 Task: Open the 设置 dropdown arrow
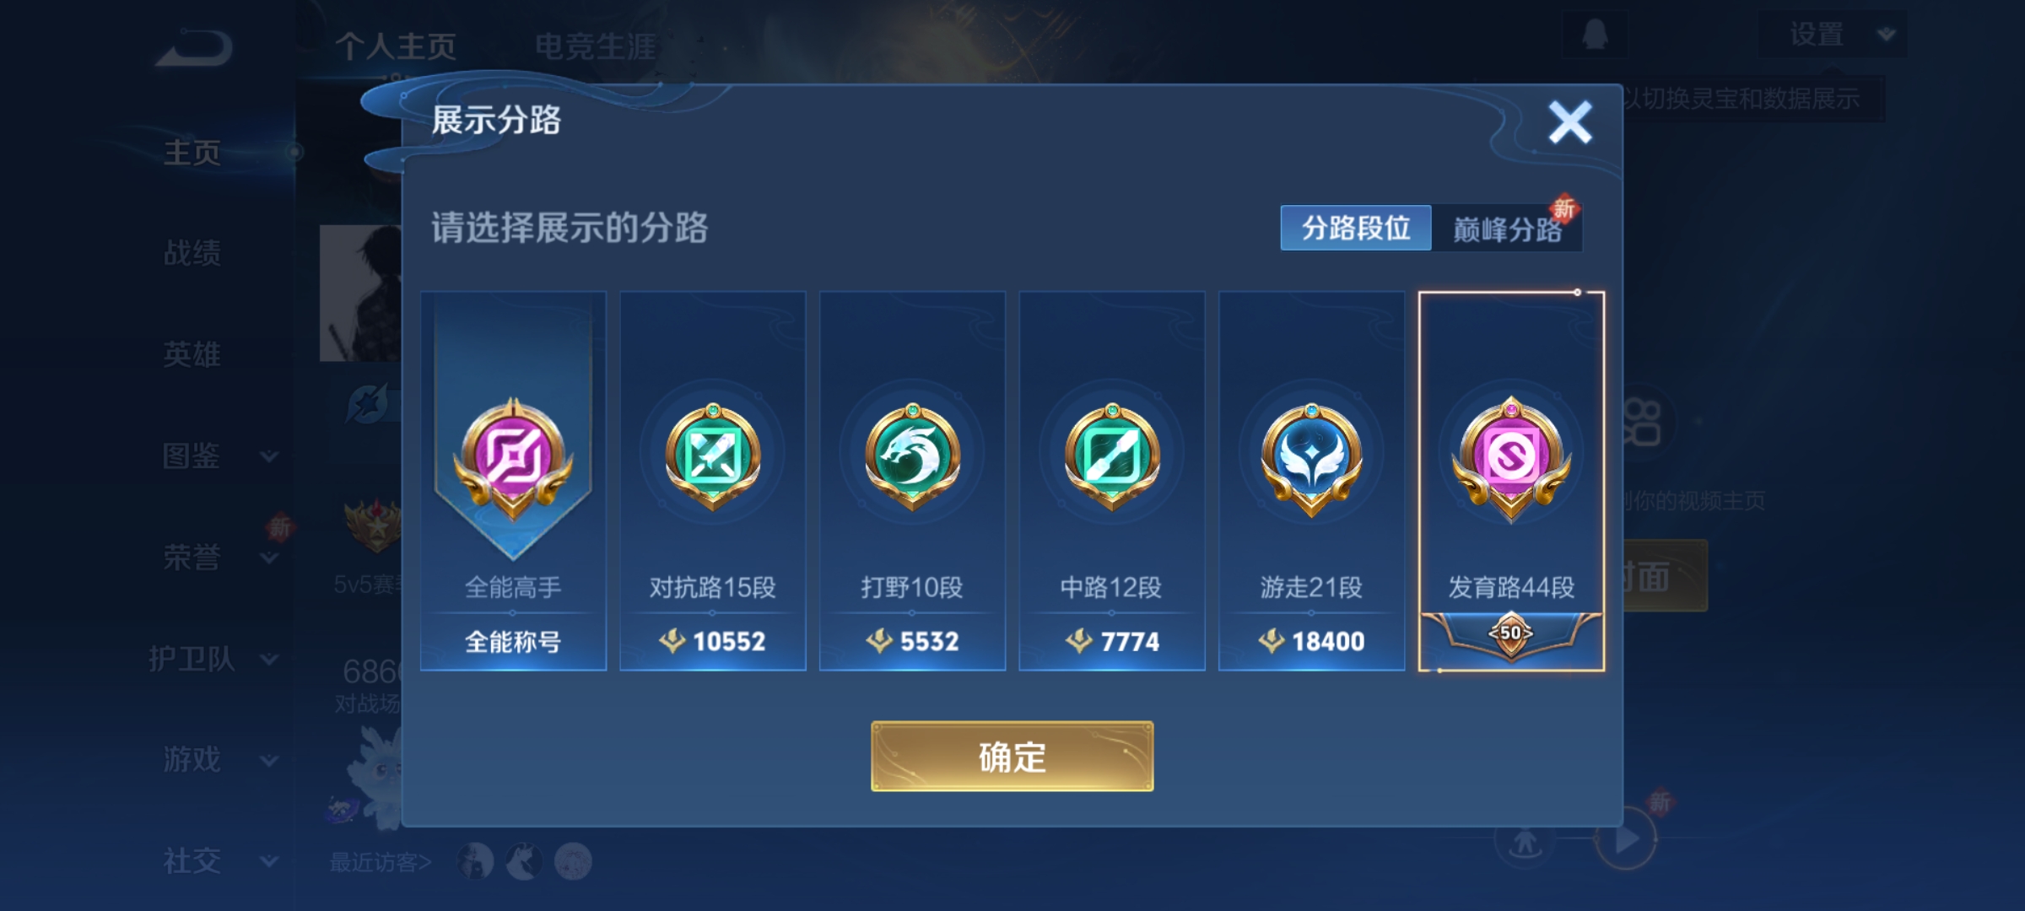click(1886, 35)
